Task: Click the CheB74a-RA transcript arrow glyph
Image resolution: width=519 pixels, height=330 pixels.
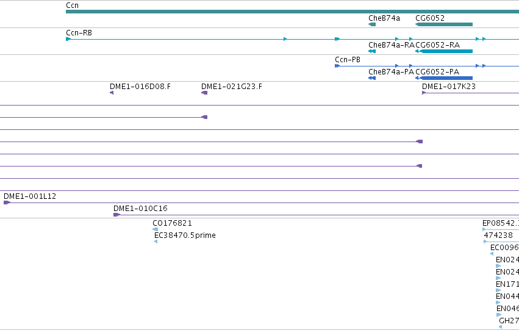Action: click(x=372, y=51)
